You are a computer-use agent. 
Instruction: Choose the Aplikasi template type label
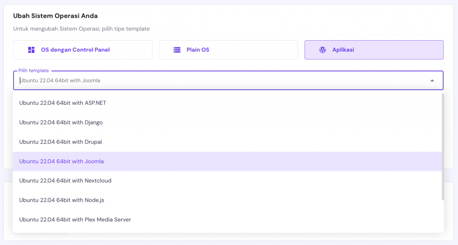[343, 50]
